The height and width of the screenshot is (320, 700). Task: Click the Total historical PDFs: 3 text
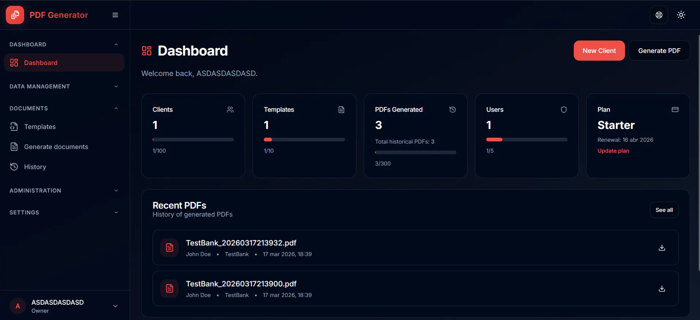point(405,142)
